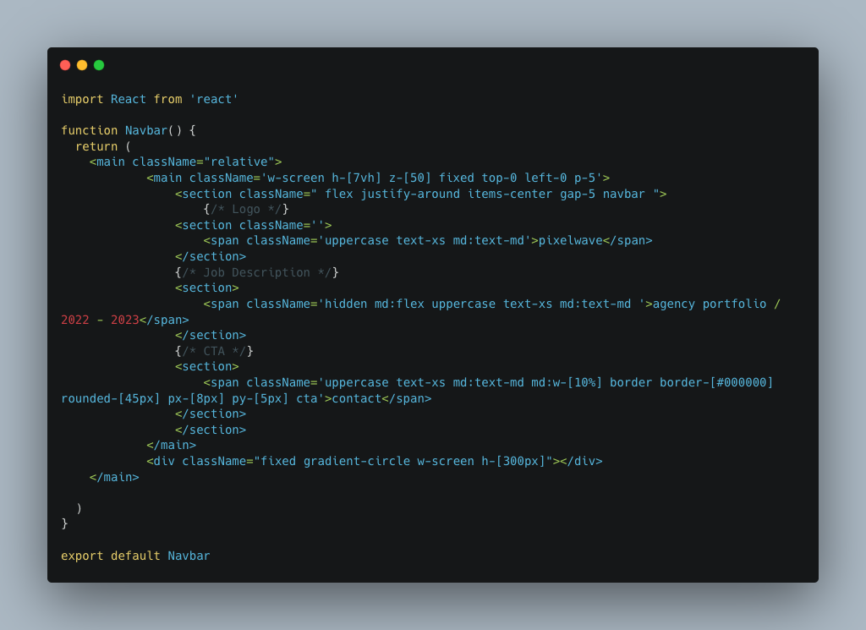Image resolution: width=866 pixels, height=630 pixels.
Task: Click the 'react' string in import line
Action: (214, 99)
